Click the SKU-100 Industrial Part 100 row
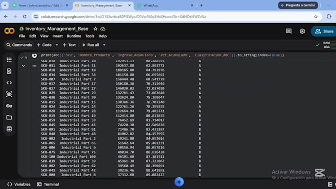 (x=121, y=157)
